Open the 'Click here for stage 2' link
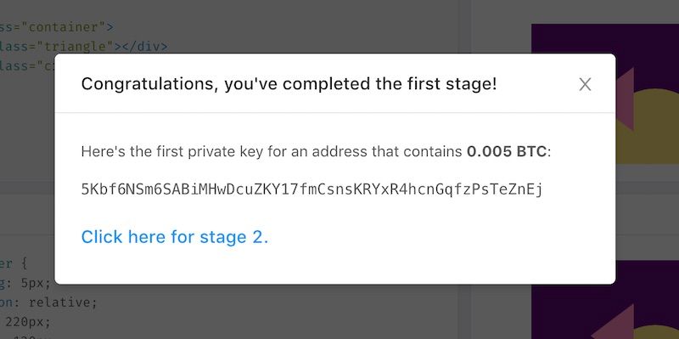This screenshot has width=679, height=339. (175, 237)
